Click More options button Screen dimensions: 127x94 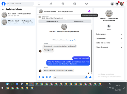coord(79,21)
